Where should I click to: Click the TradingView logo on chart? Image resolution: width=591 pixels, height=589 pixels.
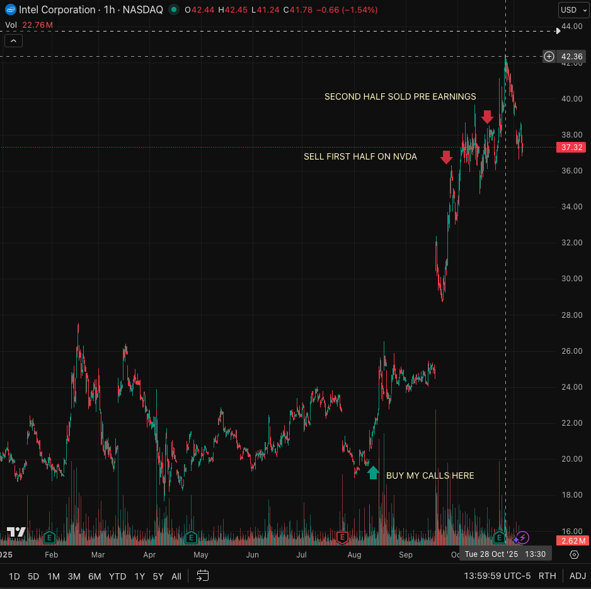point(16,532)
